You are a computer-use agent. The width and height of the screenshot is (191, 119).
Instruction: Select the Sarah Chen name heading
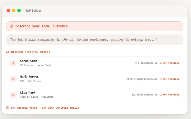point(29,61)
